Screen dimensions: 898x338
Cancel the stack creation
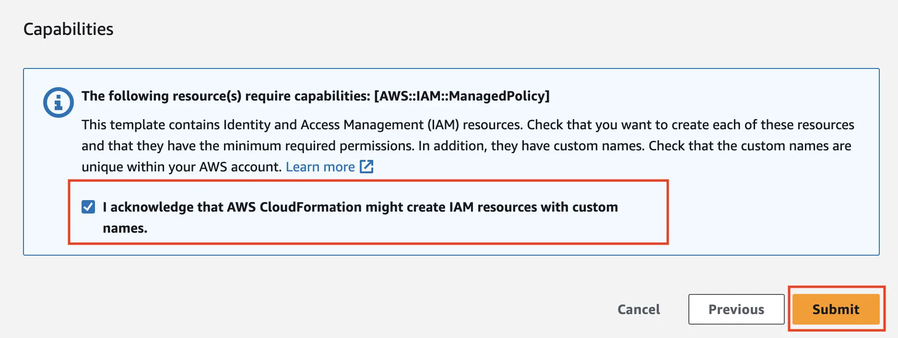638,309
